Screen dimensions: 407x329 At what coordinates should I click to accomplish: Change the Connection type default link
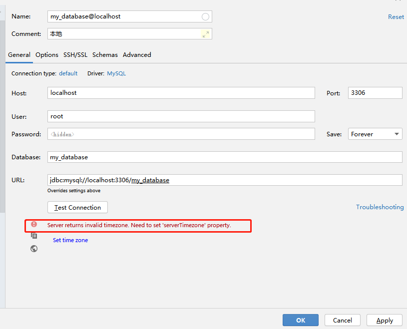68,73
